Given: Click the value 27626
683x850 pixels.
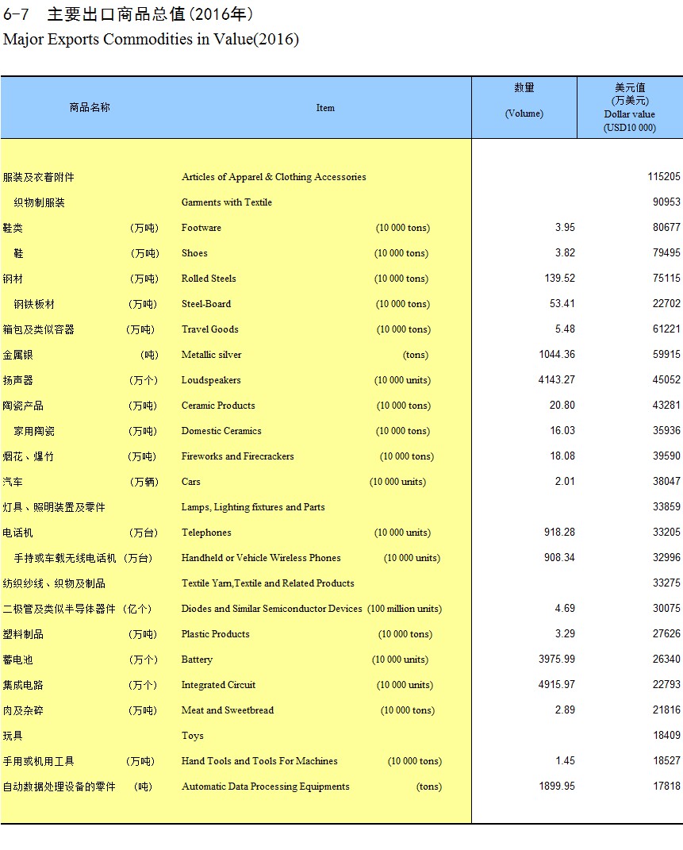Looking at the screenshot, I should point(666,633).
